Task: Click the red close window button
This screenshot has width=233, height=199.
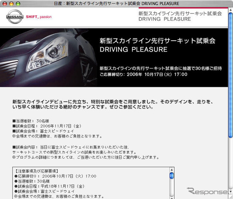Action: (x=5, y=4)
